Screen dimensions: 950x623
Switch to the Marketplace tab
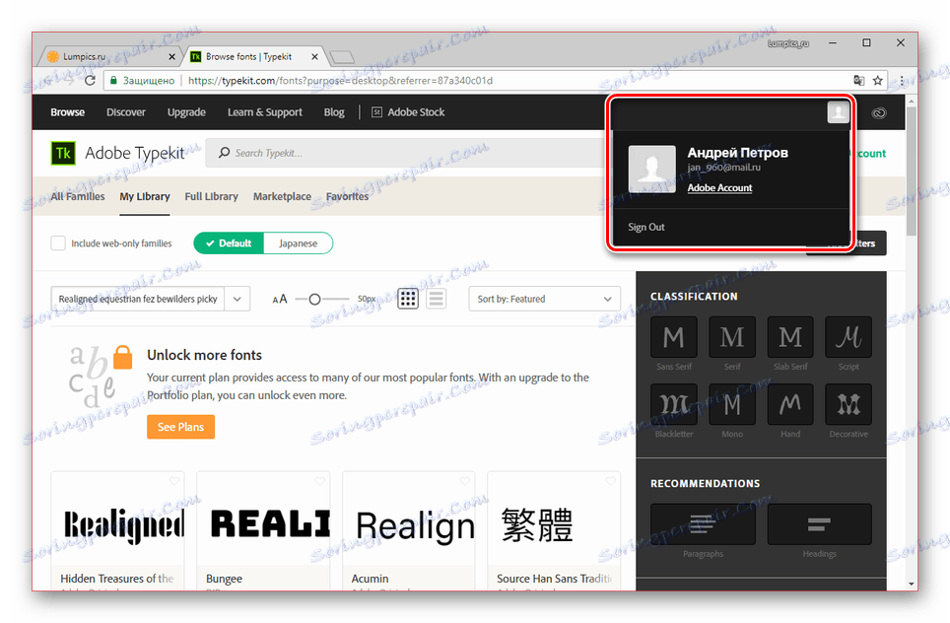(282, 196)
